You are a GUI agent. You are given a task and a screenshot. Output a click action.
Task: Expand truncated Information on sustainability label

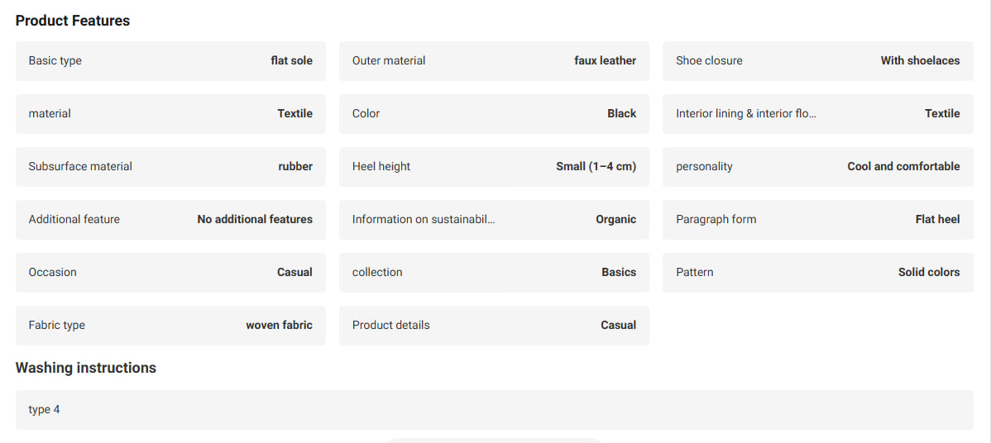[x=424, y=220]
